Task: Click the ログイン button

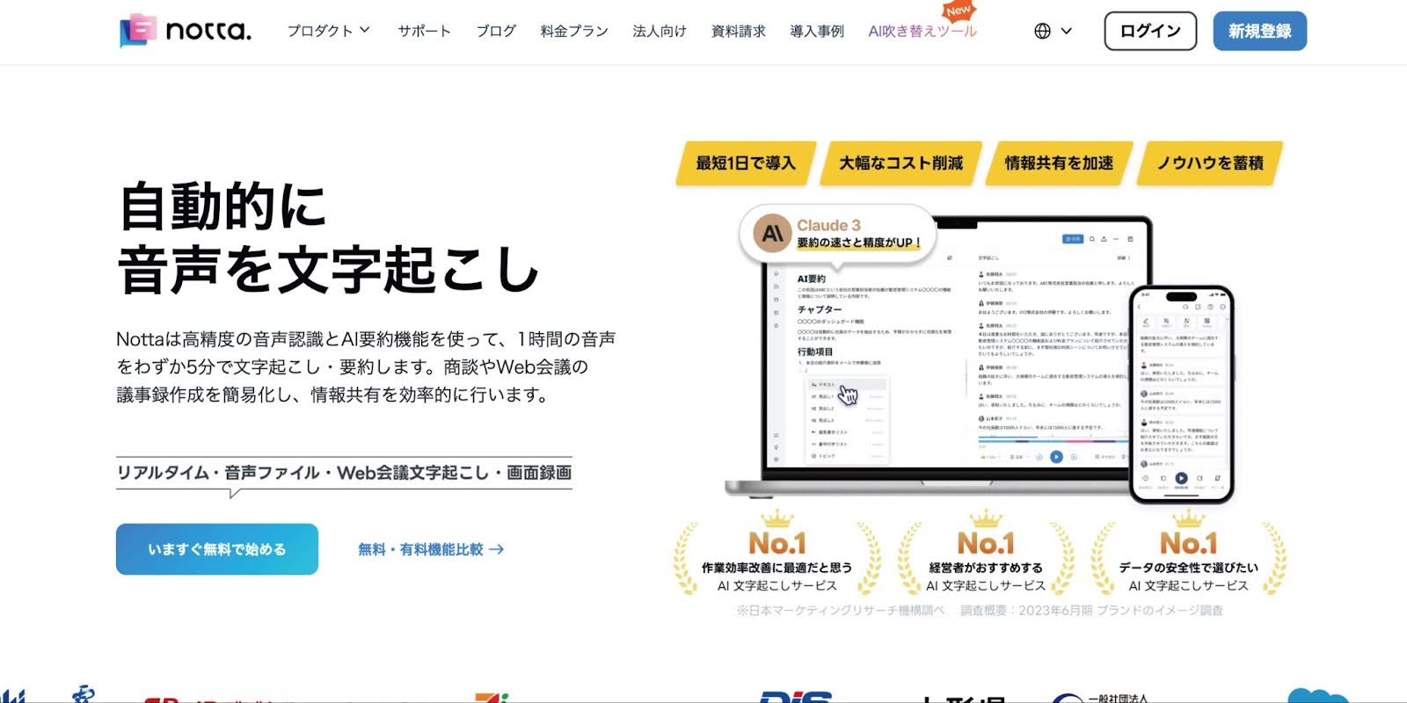Action: tap(1149, 31)
